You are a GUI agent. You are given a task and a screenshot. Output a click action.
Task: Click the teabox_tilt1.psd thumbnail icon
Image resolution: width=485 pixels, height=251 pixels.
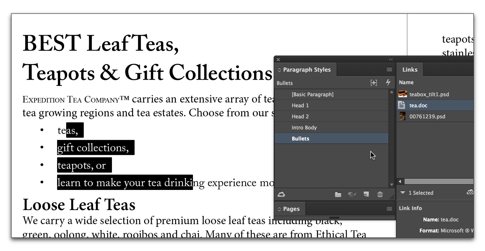coord(403,94)
